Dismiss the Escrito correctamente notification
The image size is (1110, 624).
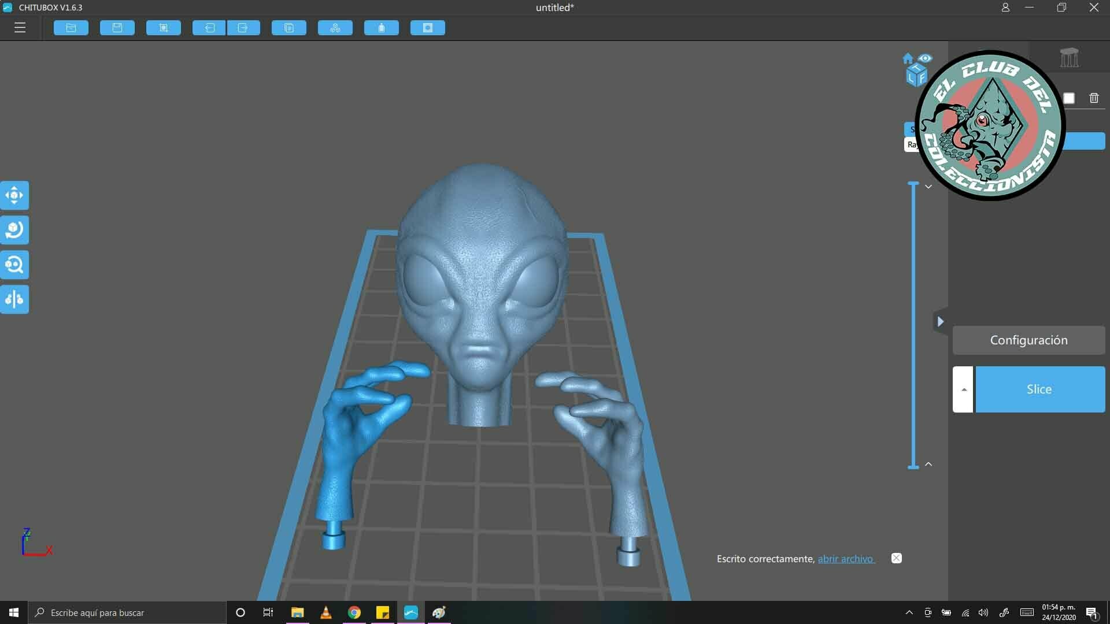[x=897, y=558]
